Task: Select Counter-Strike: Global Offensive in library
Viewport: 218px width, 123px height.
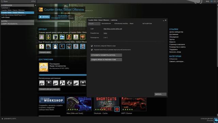Action: 17,13
